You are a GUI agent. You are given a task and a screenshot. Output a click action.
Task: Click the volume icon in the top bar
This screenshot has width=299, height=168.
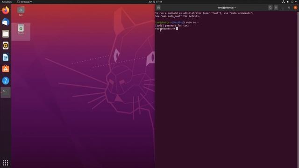[288, 2]
